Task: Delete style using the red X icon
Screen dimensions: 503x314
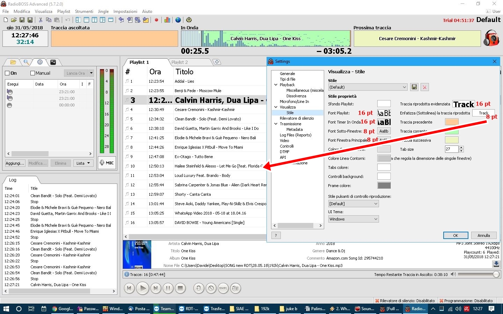Action: 424,87
